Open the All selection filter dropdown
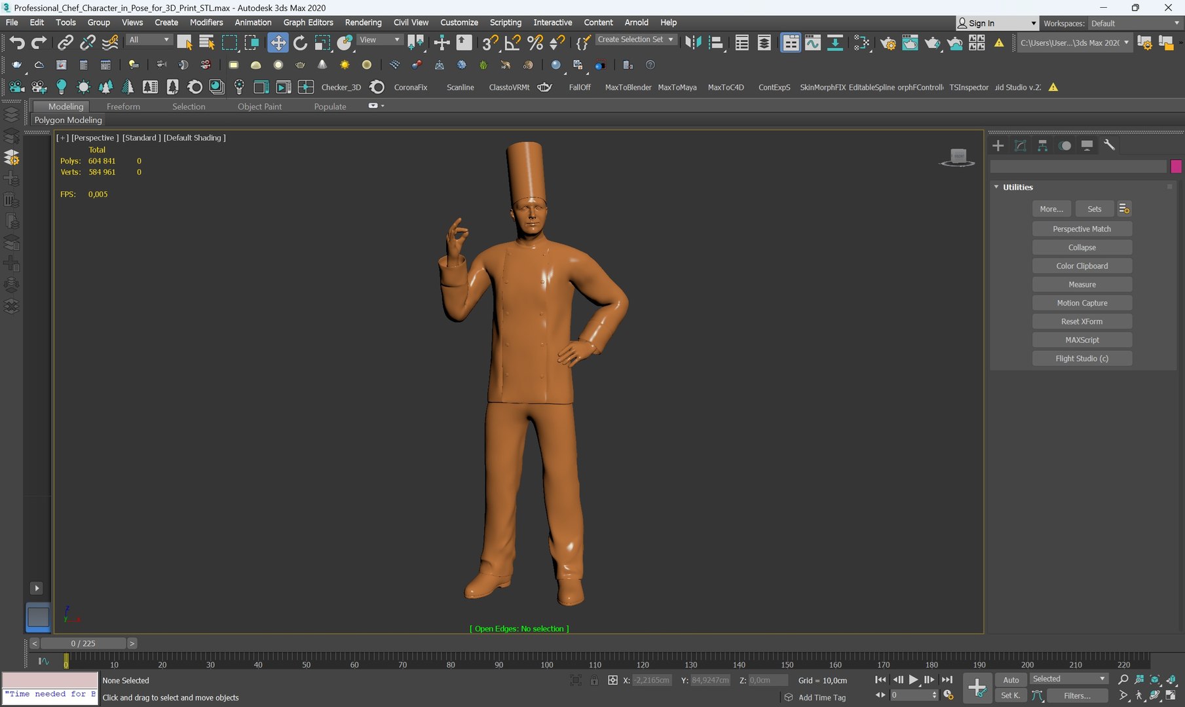The width and height of the screenshot is (1185, 707). (x=149, y=40)
